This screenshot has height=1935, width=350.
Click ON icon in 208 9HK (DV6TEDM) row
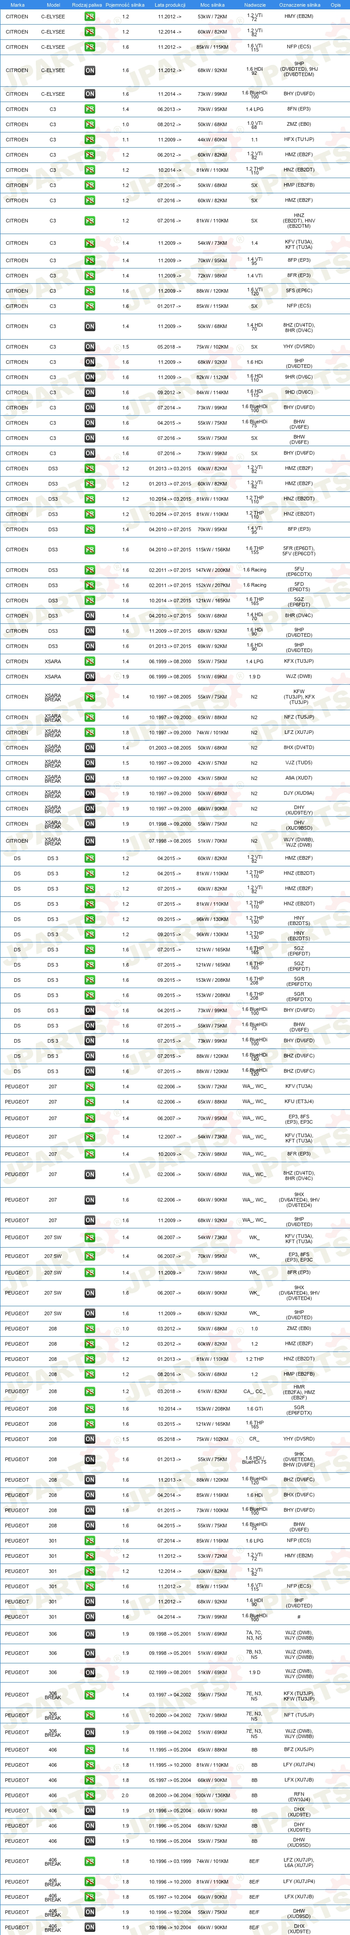pyautogui.click(x=90, y=1459)
